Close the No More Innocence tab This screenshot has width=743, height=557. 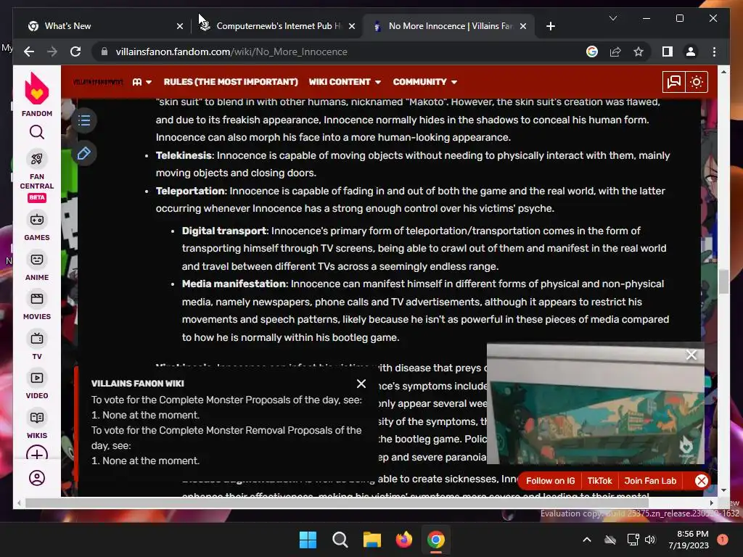[x=523, y=26]
